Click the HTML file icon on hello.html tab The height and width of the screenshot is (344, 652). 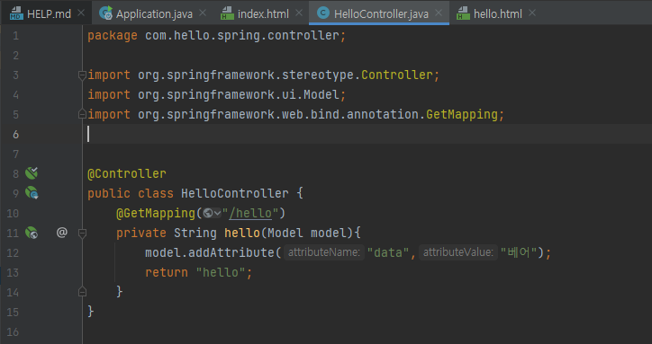[x=463, y=13]
